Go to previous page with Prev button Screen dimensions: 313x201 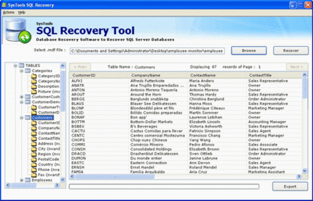click(x=80, y=67)
